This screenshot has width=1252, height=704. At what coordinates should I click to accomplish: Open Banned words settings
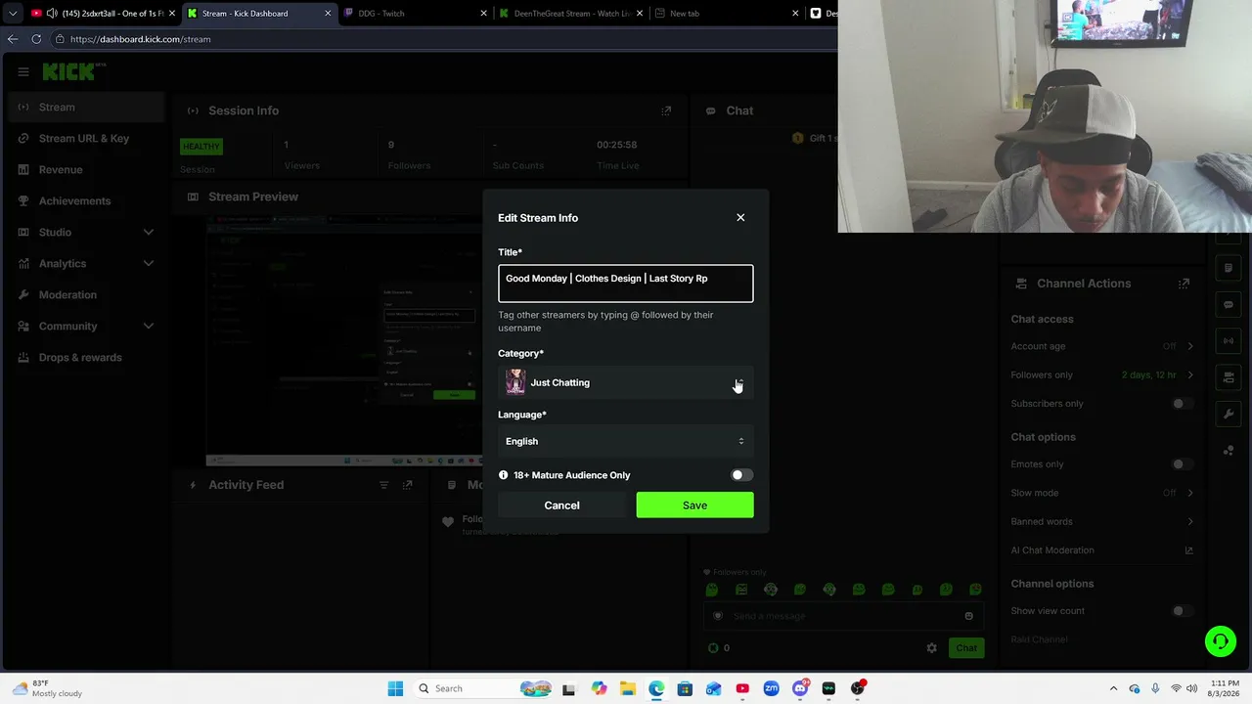point(1101,522)
